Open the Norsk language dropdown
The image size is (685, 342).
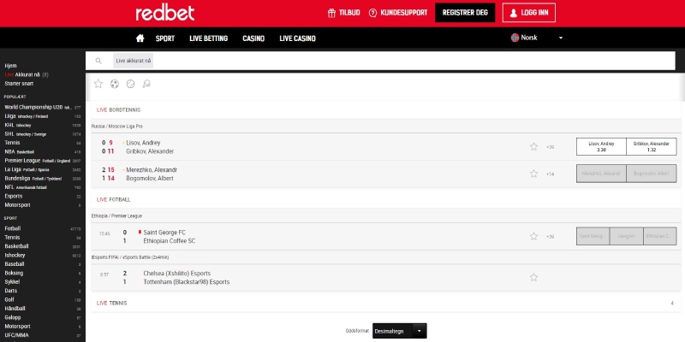click(537, 38)
